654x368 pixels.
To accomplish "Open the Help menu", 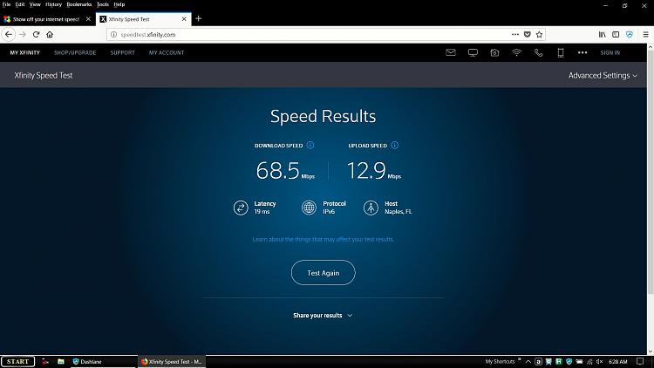I will point(119,4).
